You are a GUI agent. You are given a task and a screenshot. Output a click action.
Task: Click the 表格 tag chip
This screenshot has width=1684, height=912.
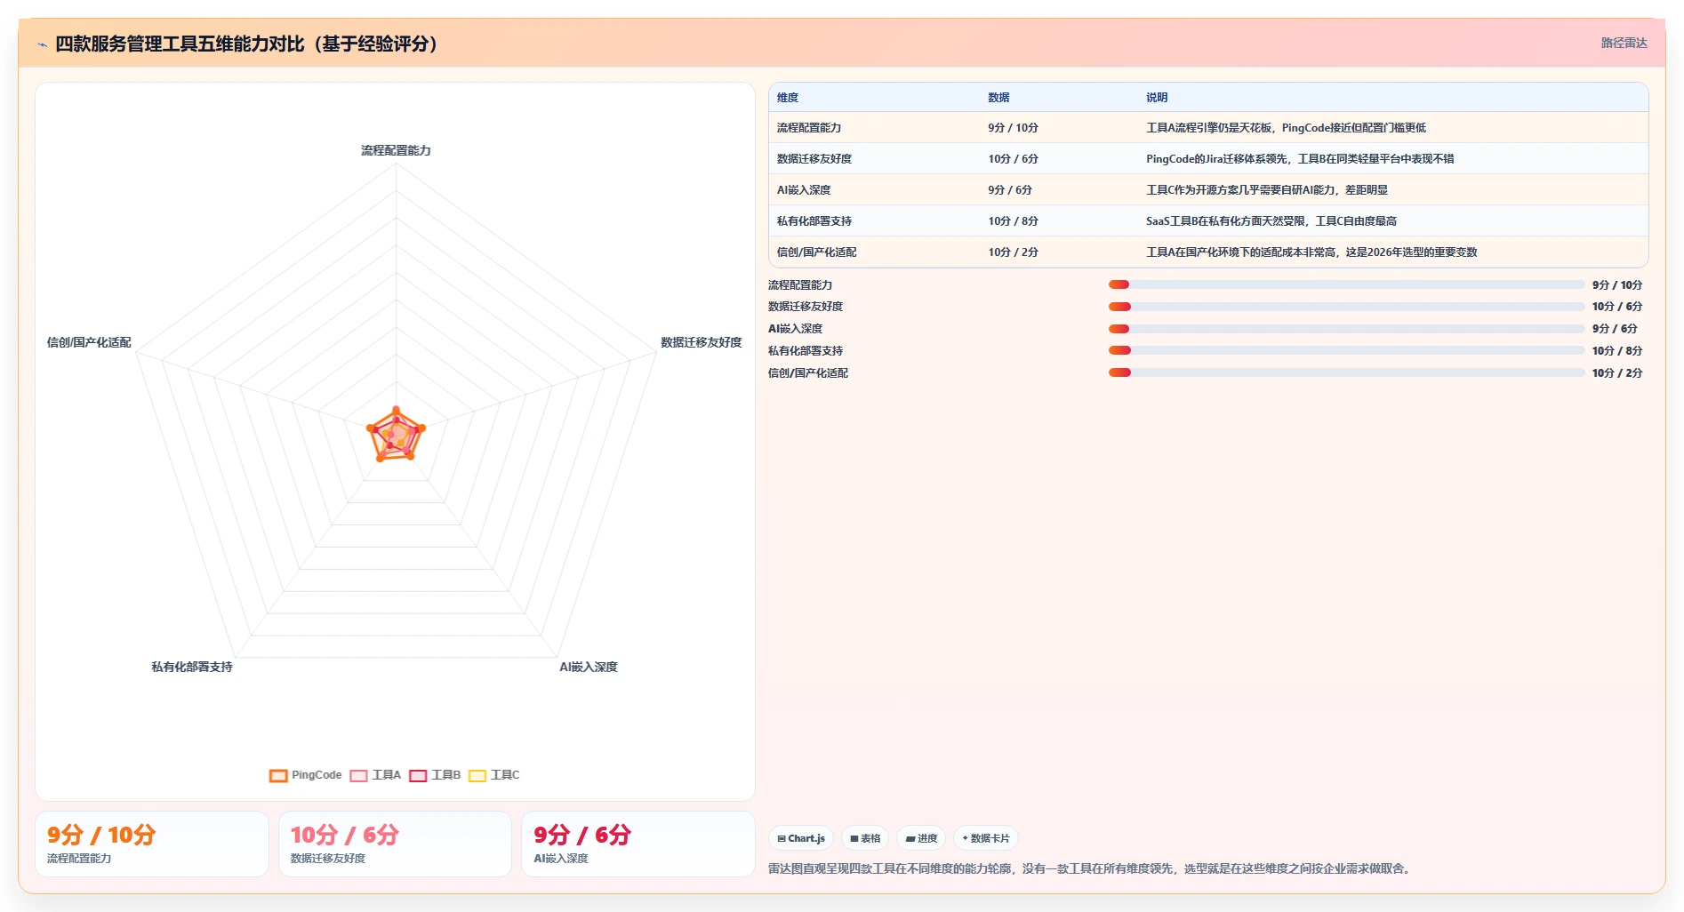tap(865, 838)
